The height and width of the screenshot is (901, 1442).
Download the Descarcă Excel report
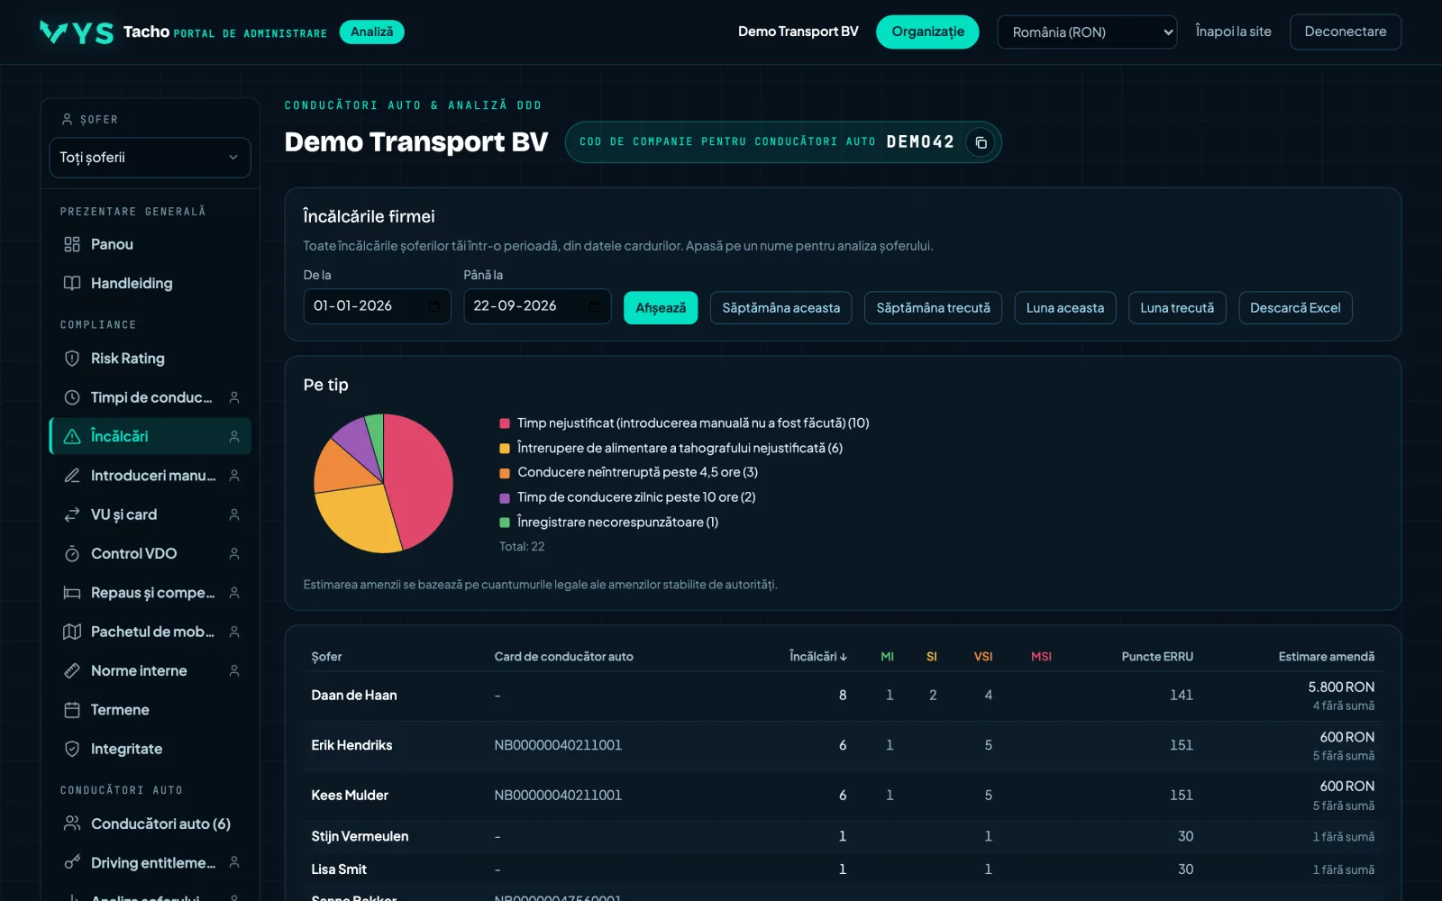pyautogui.click(x=1295, y=308)
